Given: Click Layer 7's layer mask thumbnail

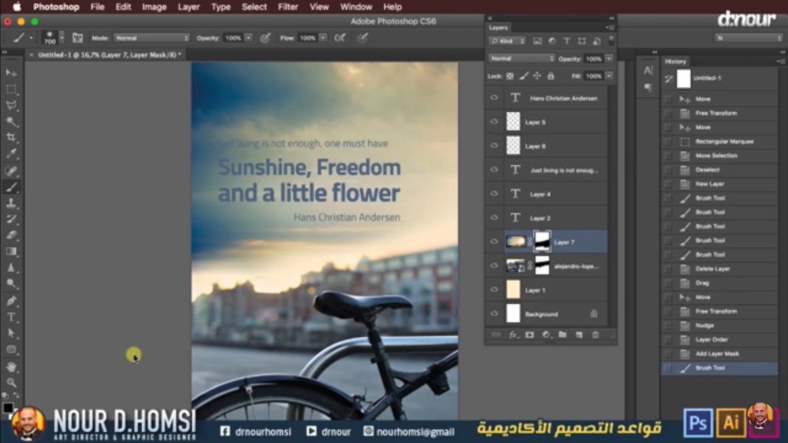Looking at the screenshot, I should point(542,242).
